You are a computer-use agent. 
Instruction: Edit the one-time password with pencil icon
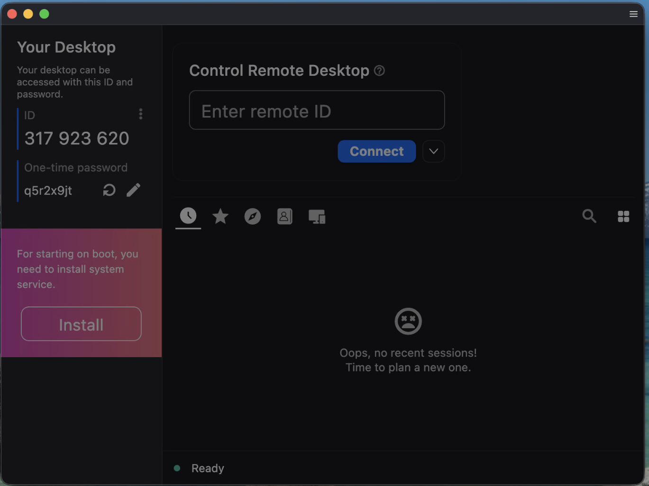click(x=133, y=190)
